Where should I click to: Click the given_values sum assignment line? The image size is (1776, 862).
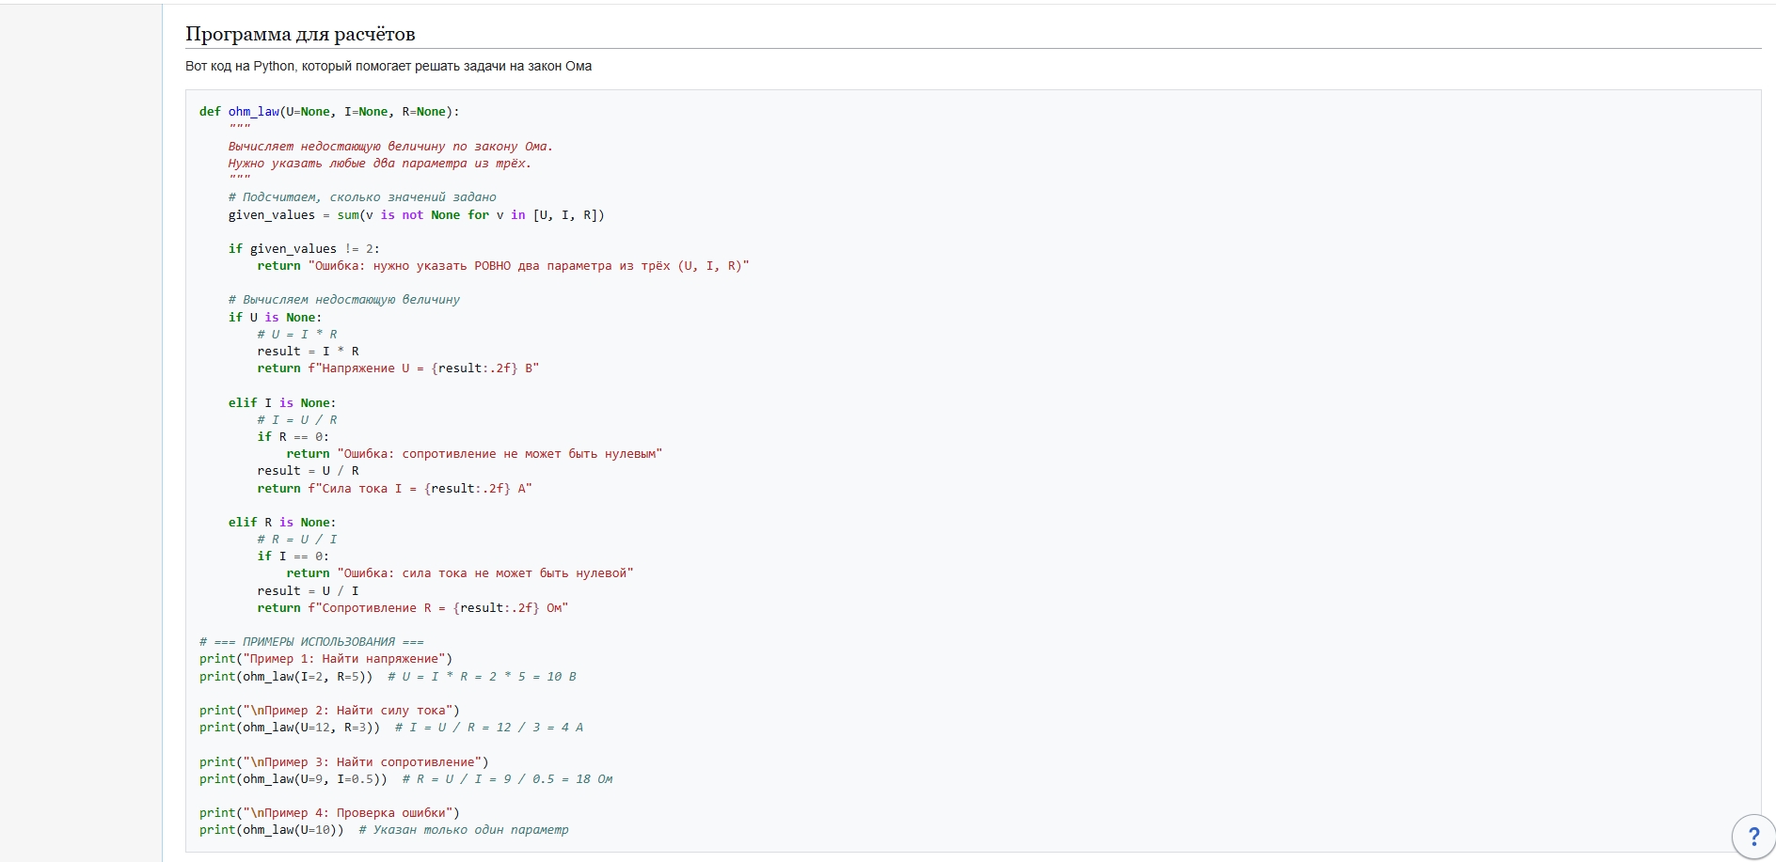416,215
